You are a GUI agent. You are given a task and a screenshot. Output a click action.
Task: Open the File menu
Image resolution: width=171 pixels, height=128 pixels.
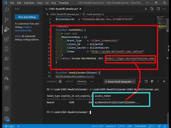point(12,3)
